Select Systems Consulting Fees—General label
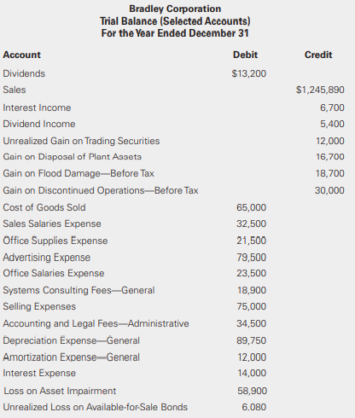Viewport: 355px width, 418px height. click(79, 290)
